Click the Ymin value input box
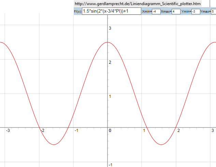The width and height of the screenshot is (216, 167). [x=196, y=12]
